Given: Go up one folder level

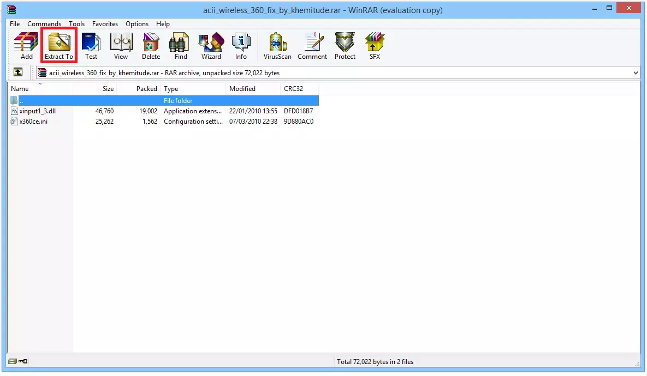Looking at the screenshot, I should click(x=18, y=72).
